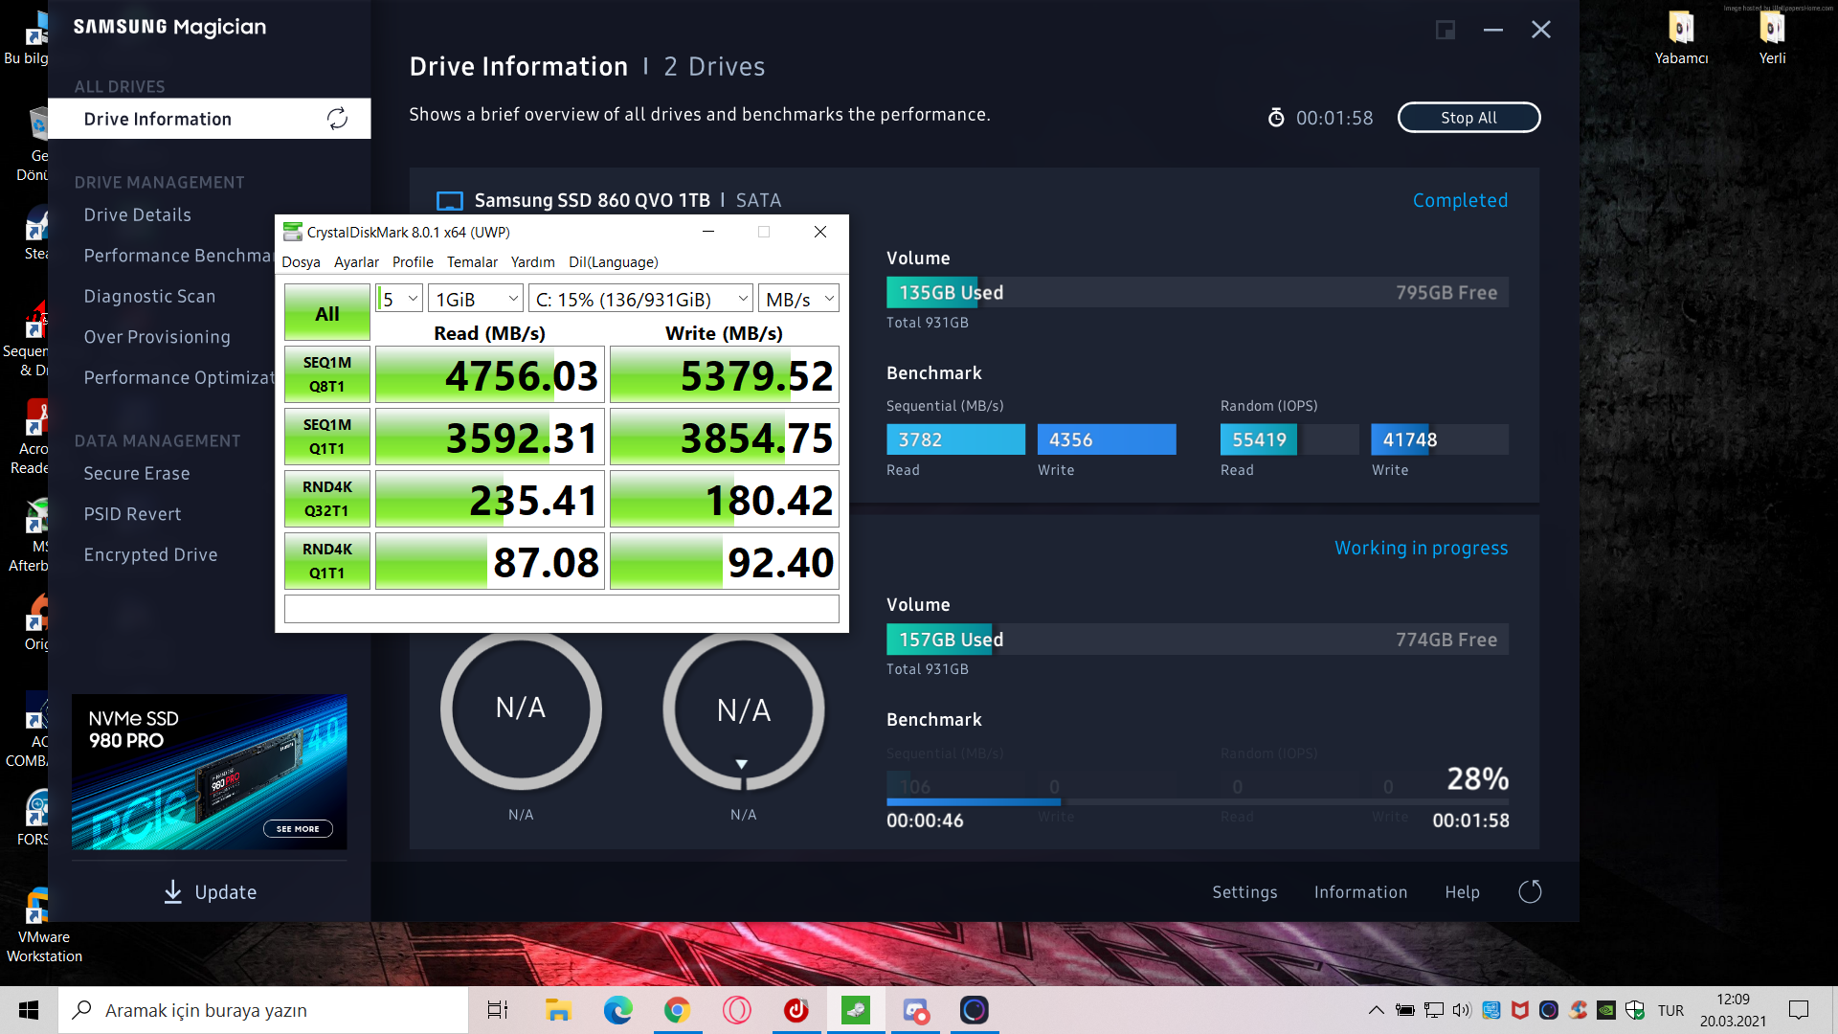Open the Ayarlar menu
1838x1034 pixels.
(x=356, y=261)
